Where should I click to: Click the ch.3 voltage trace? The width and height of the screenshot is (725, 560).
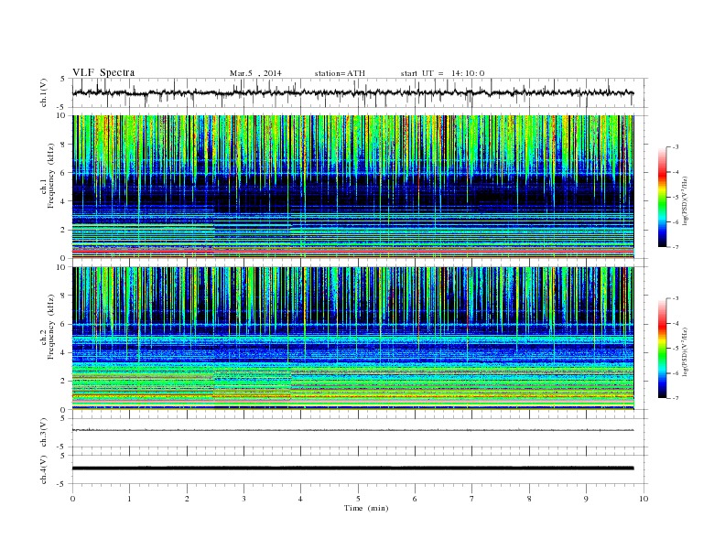(352, 430)
